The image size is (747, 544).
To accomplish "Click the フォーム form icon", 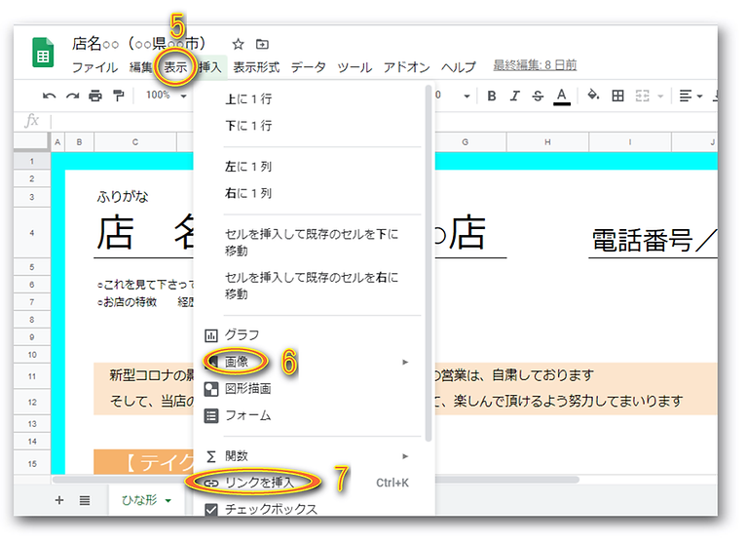I will coord(211,415).
